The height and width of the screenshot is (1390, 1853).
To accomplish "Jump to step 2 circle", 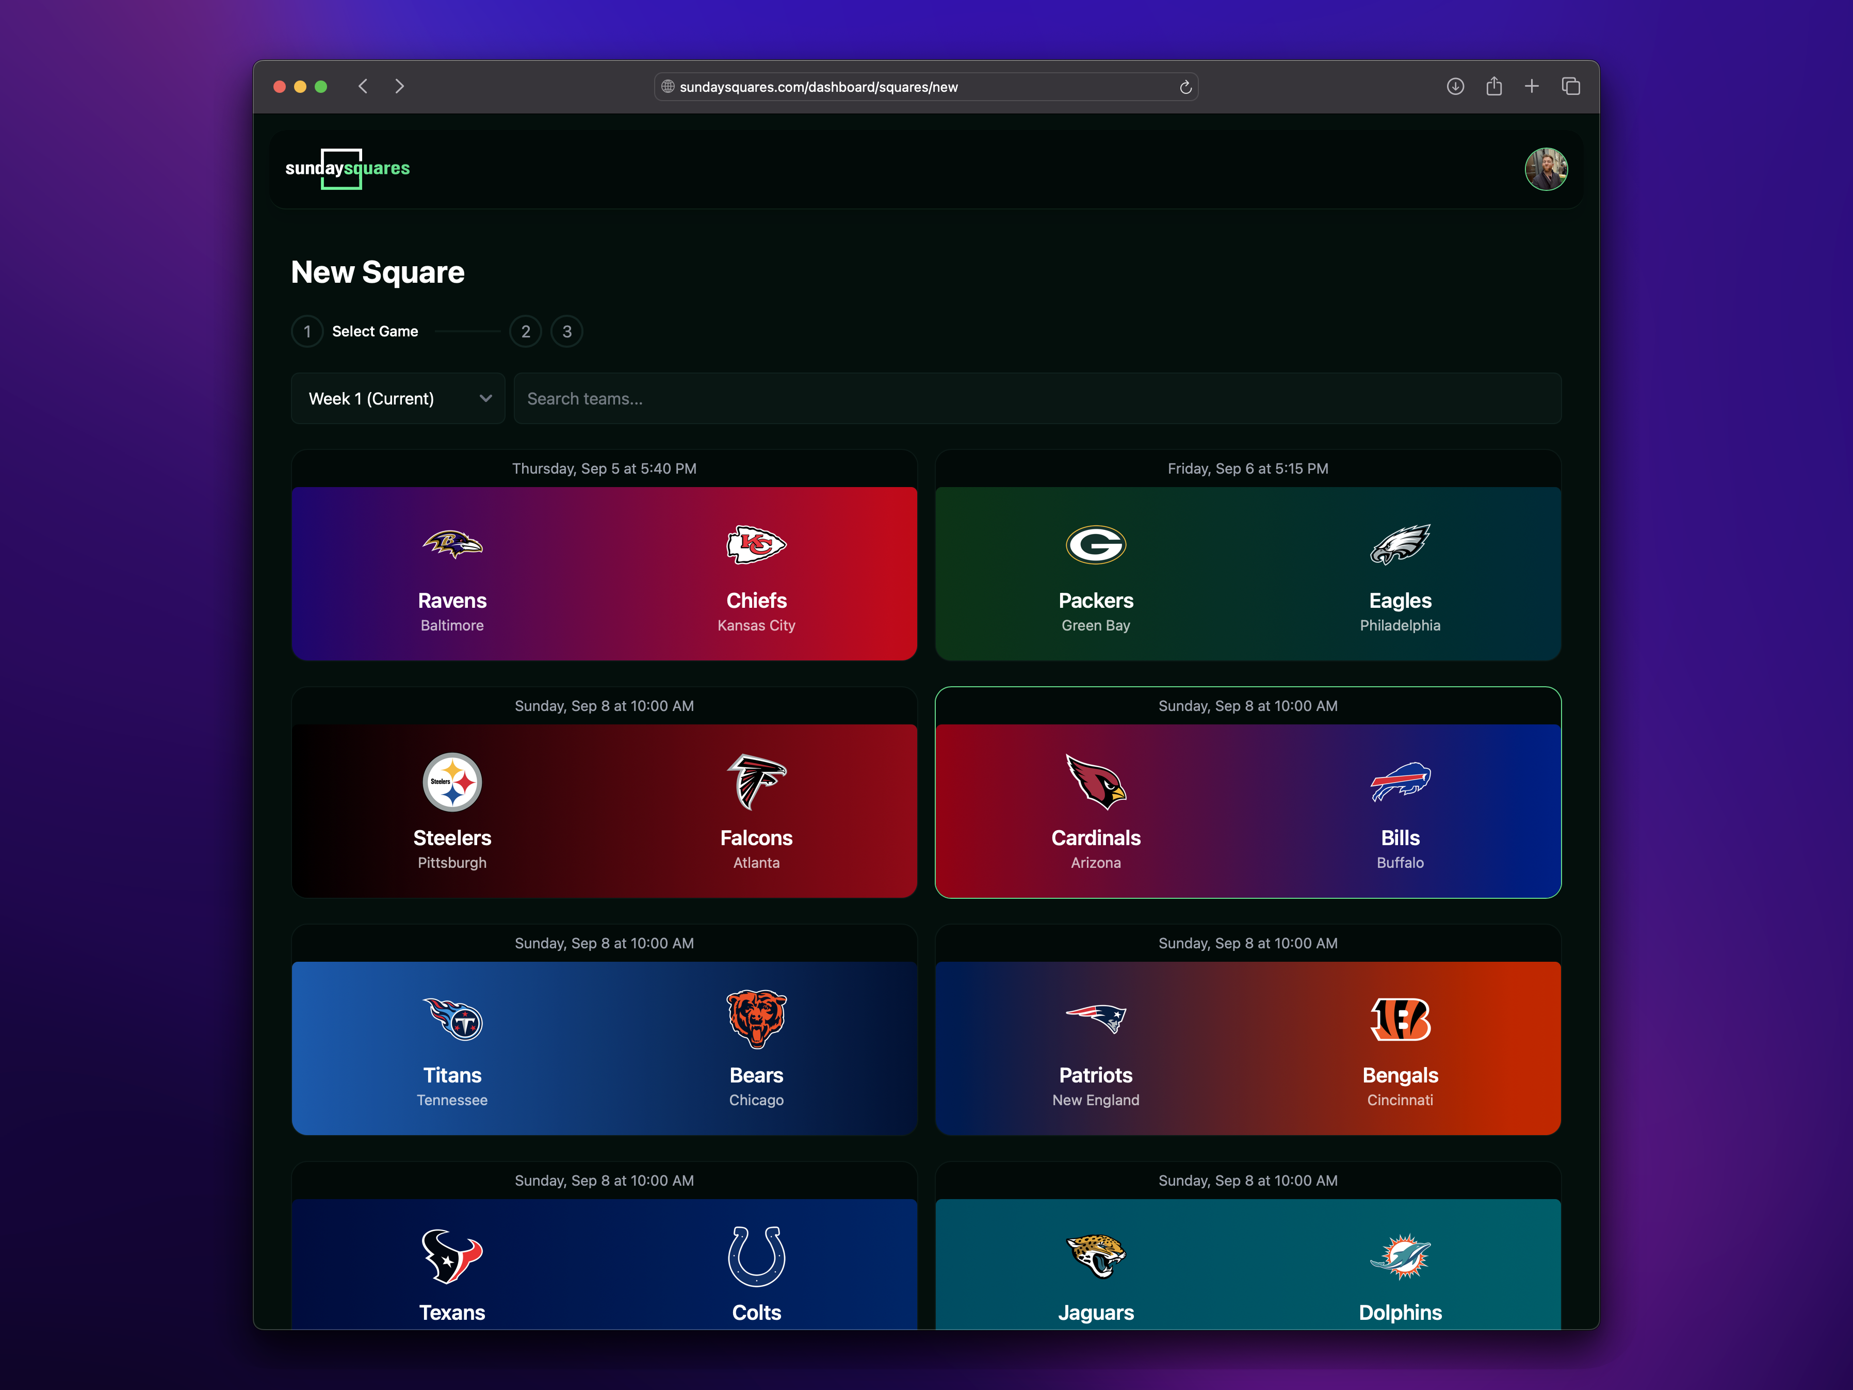I will pos(525,332).
